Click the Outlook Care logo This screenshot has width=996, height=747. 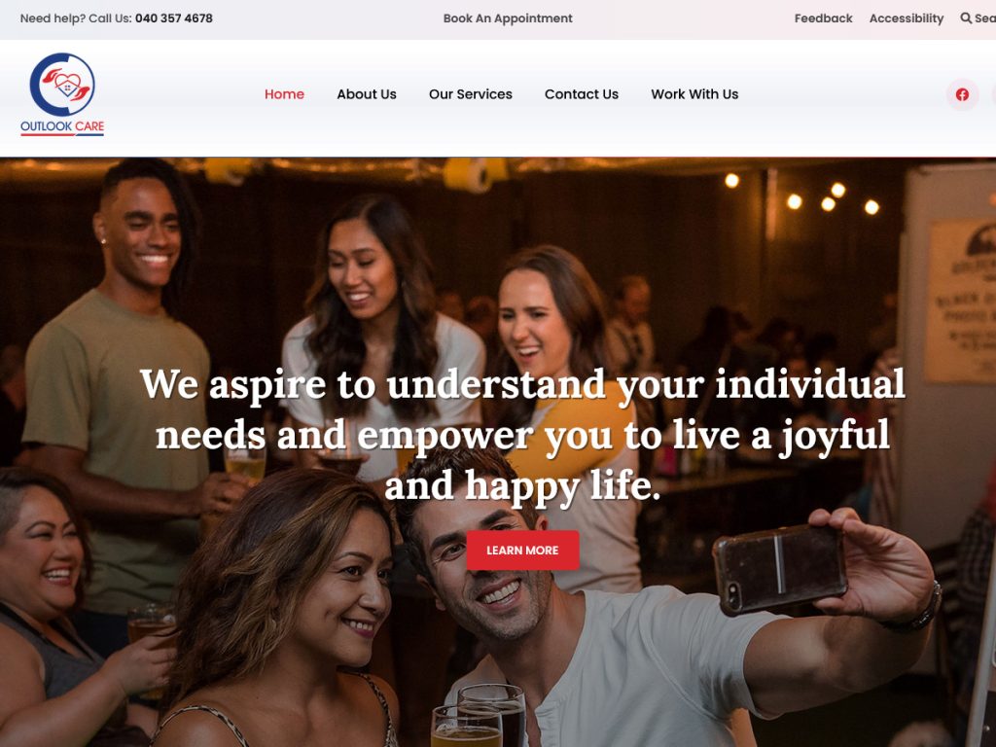[62, 94]
